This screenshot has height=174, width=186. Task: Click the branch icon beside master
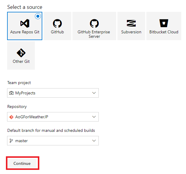12,141
